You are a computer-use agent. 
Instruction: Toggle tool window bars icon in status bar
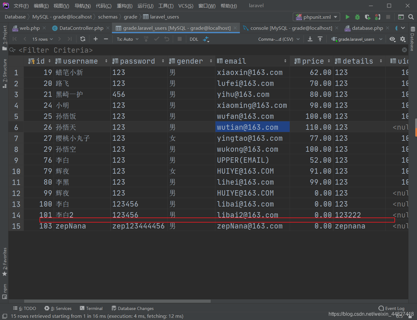pyautogui.click(x=5, y=316)
